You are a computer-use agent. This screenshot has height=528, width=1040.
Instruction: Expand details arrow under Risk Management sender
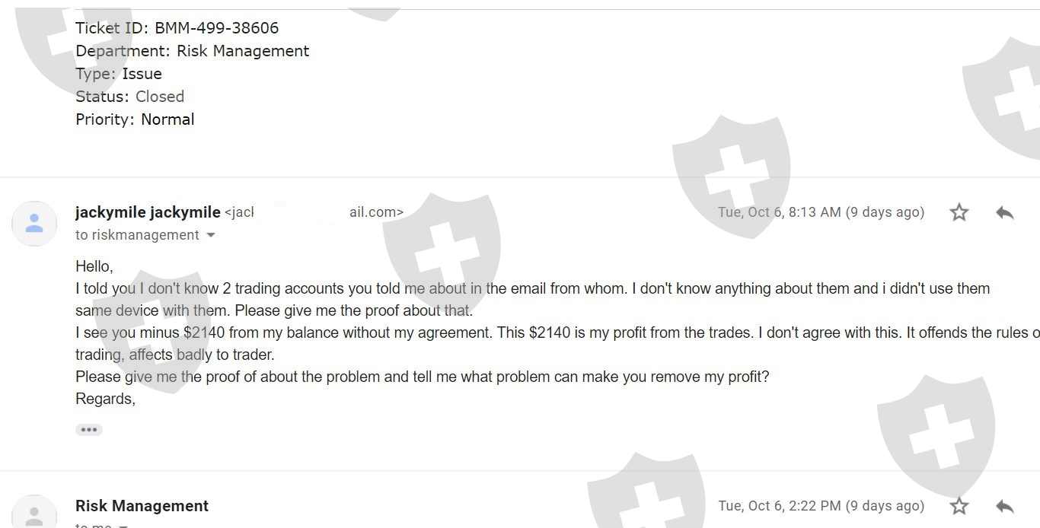123,525
